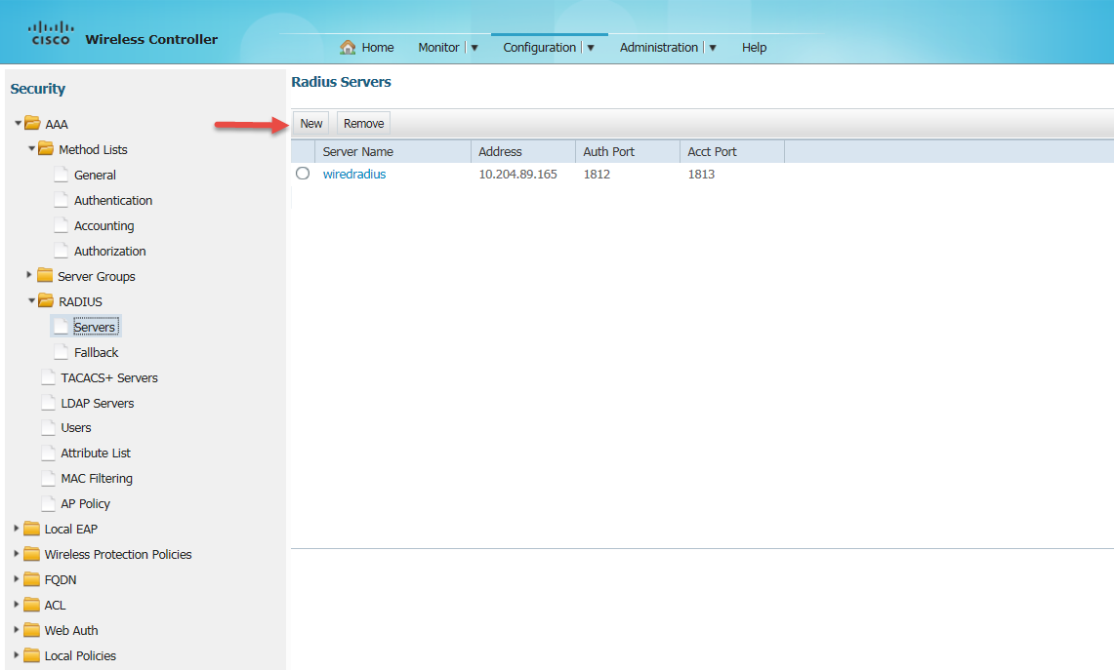Click the Fallback page icon

tap(62, 352)
